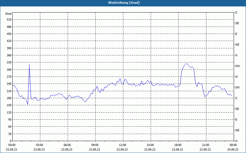Click the W compass label
Image resolution: width=246 pixels, height=153 pixels.
[236, 77]
